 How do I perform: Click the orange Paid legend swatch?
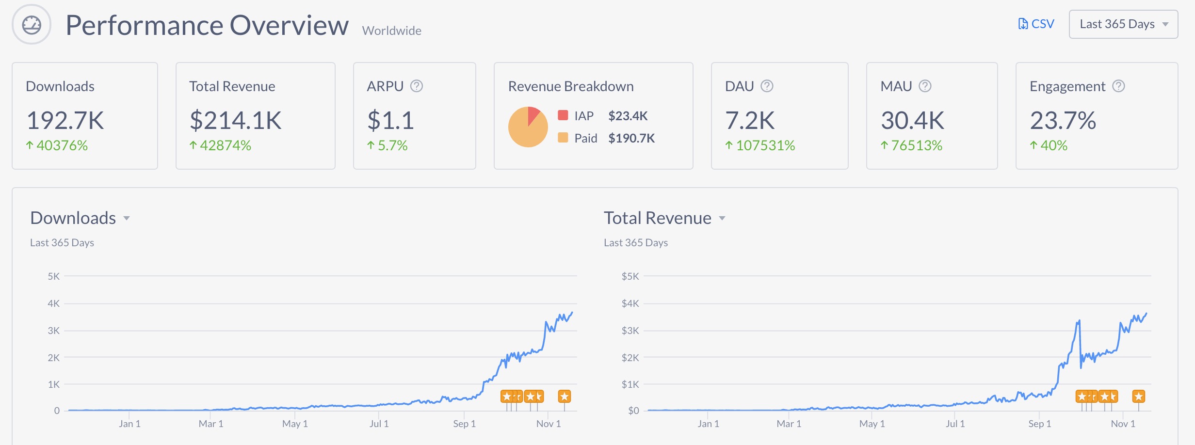click(x=563, y=138)
